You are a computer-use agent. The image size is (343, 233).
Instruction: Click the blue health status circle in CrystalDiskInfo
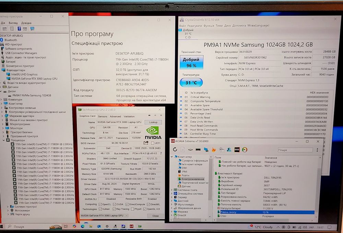click(x=180, y=30)
